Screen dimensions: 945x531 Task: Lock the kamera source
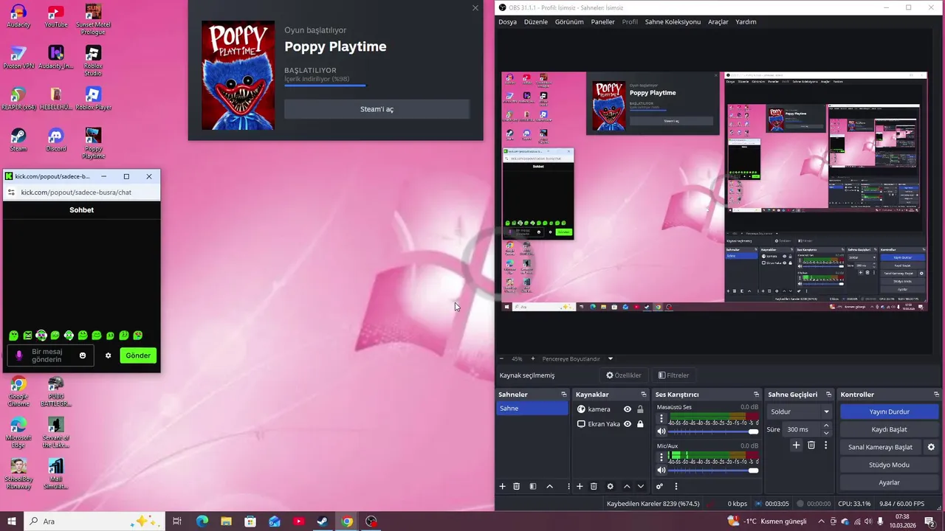640,409
